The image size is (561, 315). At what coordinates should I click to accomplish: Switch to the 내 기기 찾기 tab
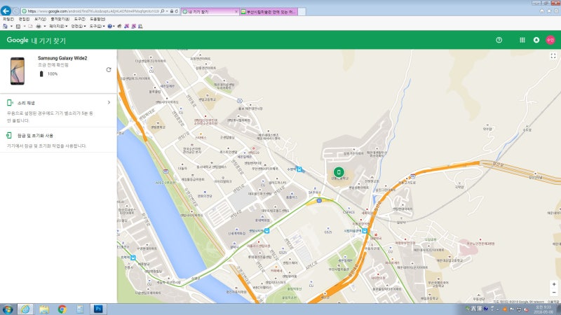point(210,11)
